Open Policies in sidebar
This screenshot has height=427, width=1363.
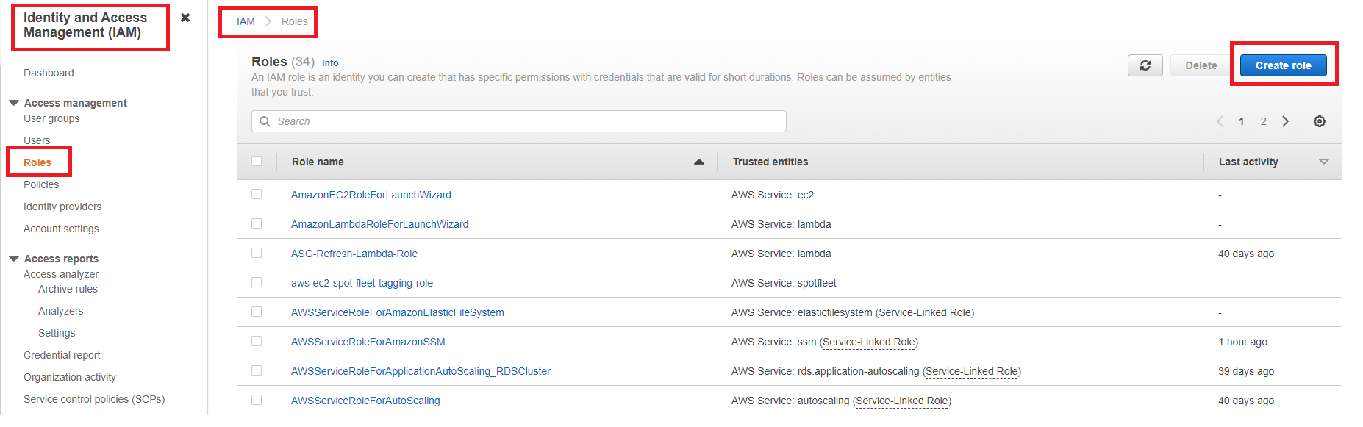(41, 184)
